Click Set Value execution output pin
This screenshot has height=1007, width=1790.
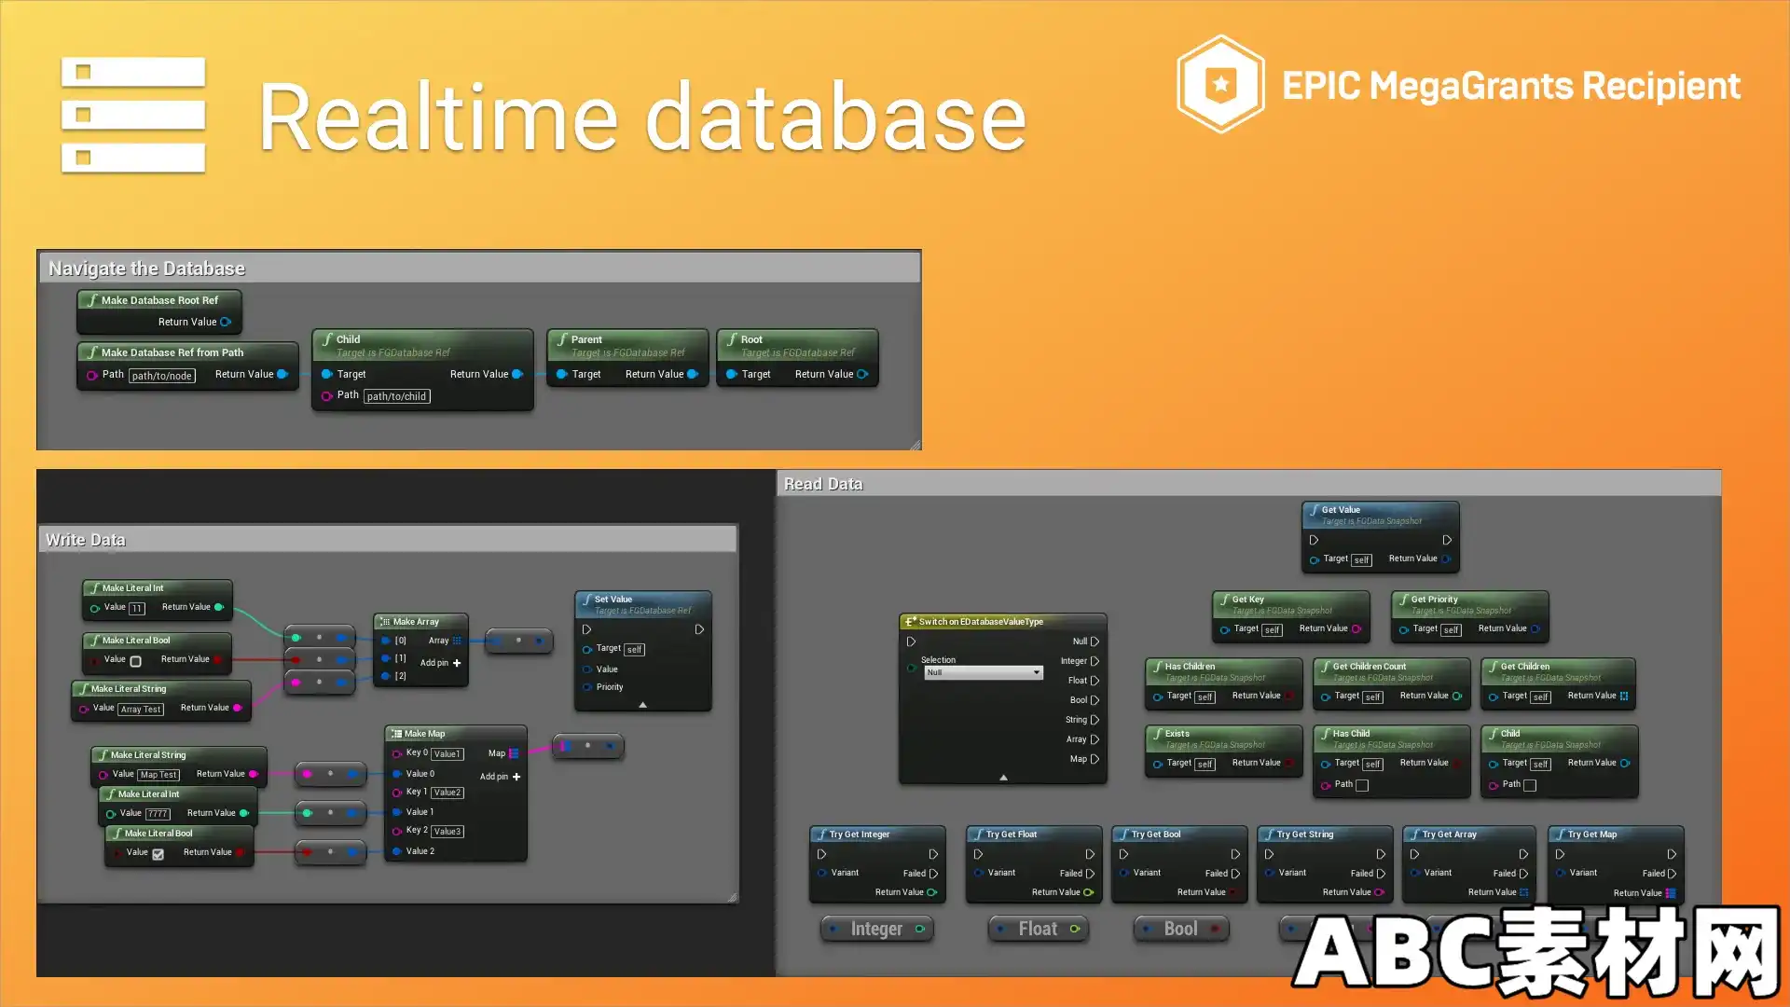coord(699,629)
